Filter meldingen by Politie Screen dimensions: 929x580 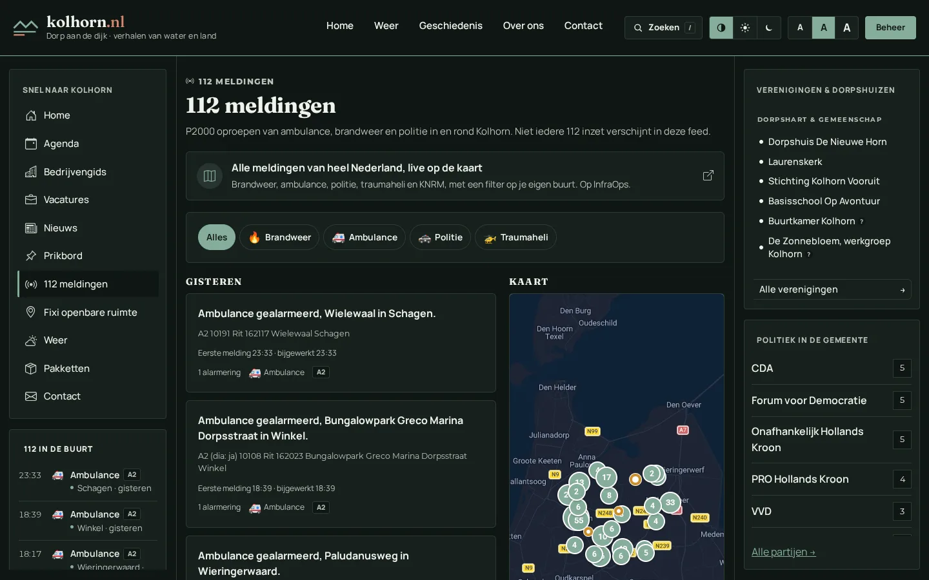pyautogui.click(x=440, y=237)
